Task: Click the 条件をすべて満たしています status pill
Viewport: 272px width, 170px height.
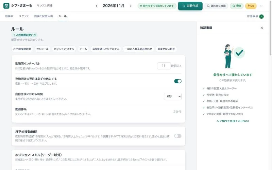Action: tap(157, 6)
